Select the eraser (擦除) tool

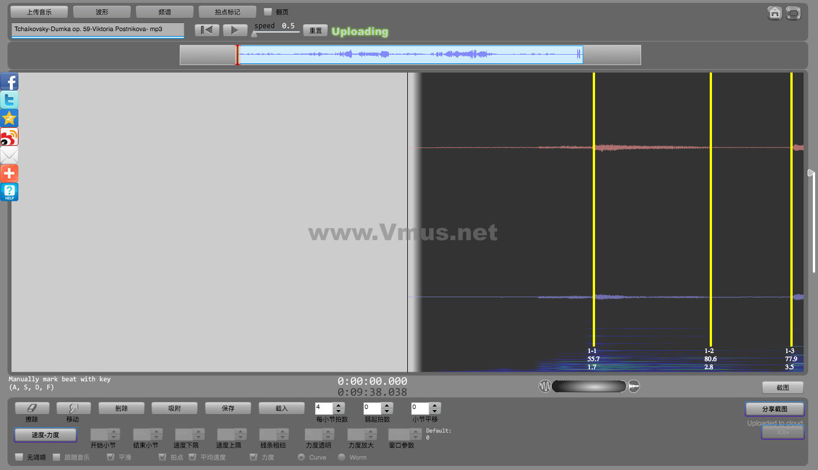[x=32, y=408]
